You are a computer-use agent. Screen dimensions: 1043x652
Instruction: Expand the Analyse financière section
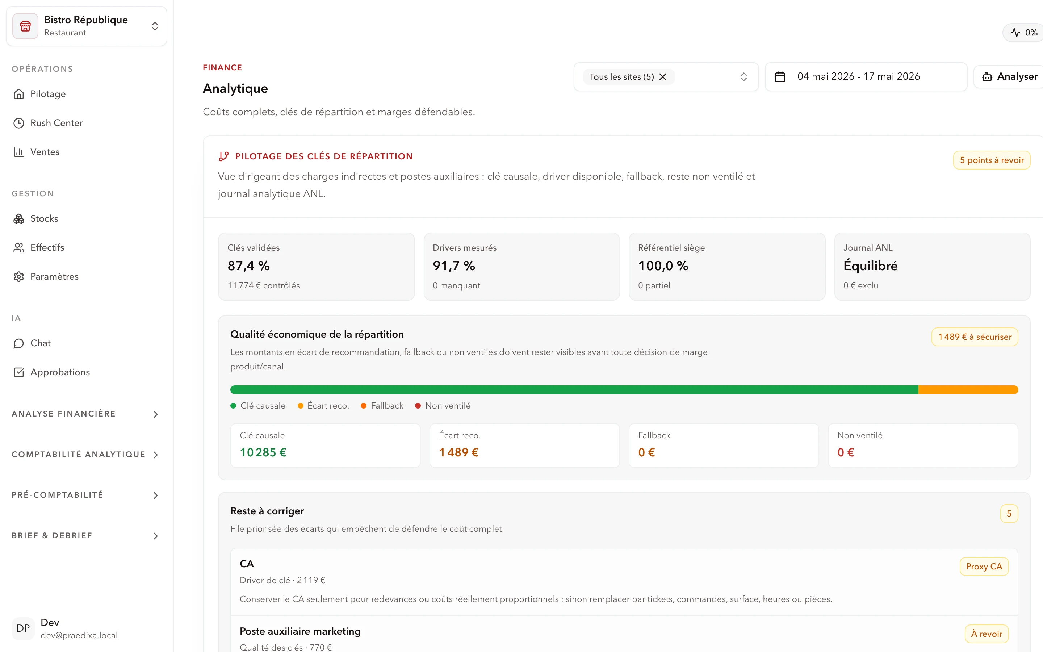[x=86, y=414]
